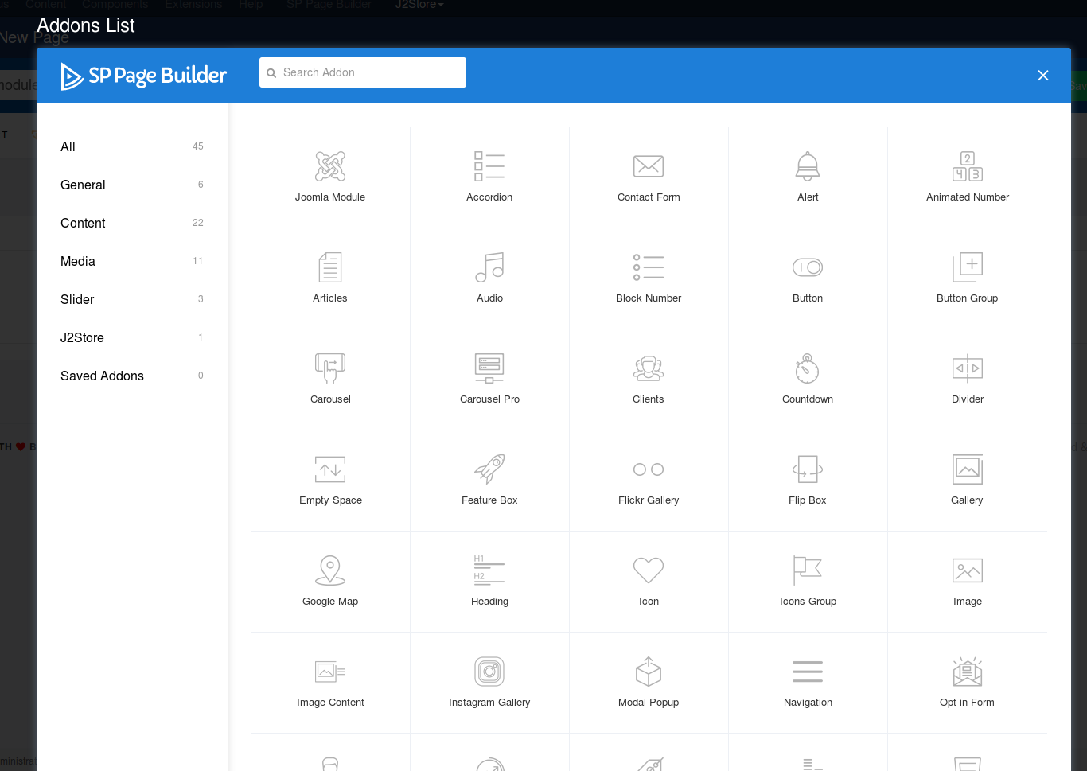
Task: Insert the Heading addon
Action: 489,582
